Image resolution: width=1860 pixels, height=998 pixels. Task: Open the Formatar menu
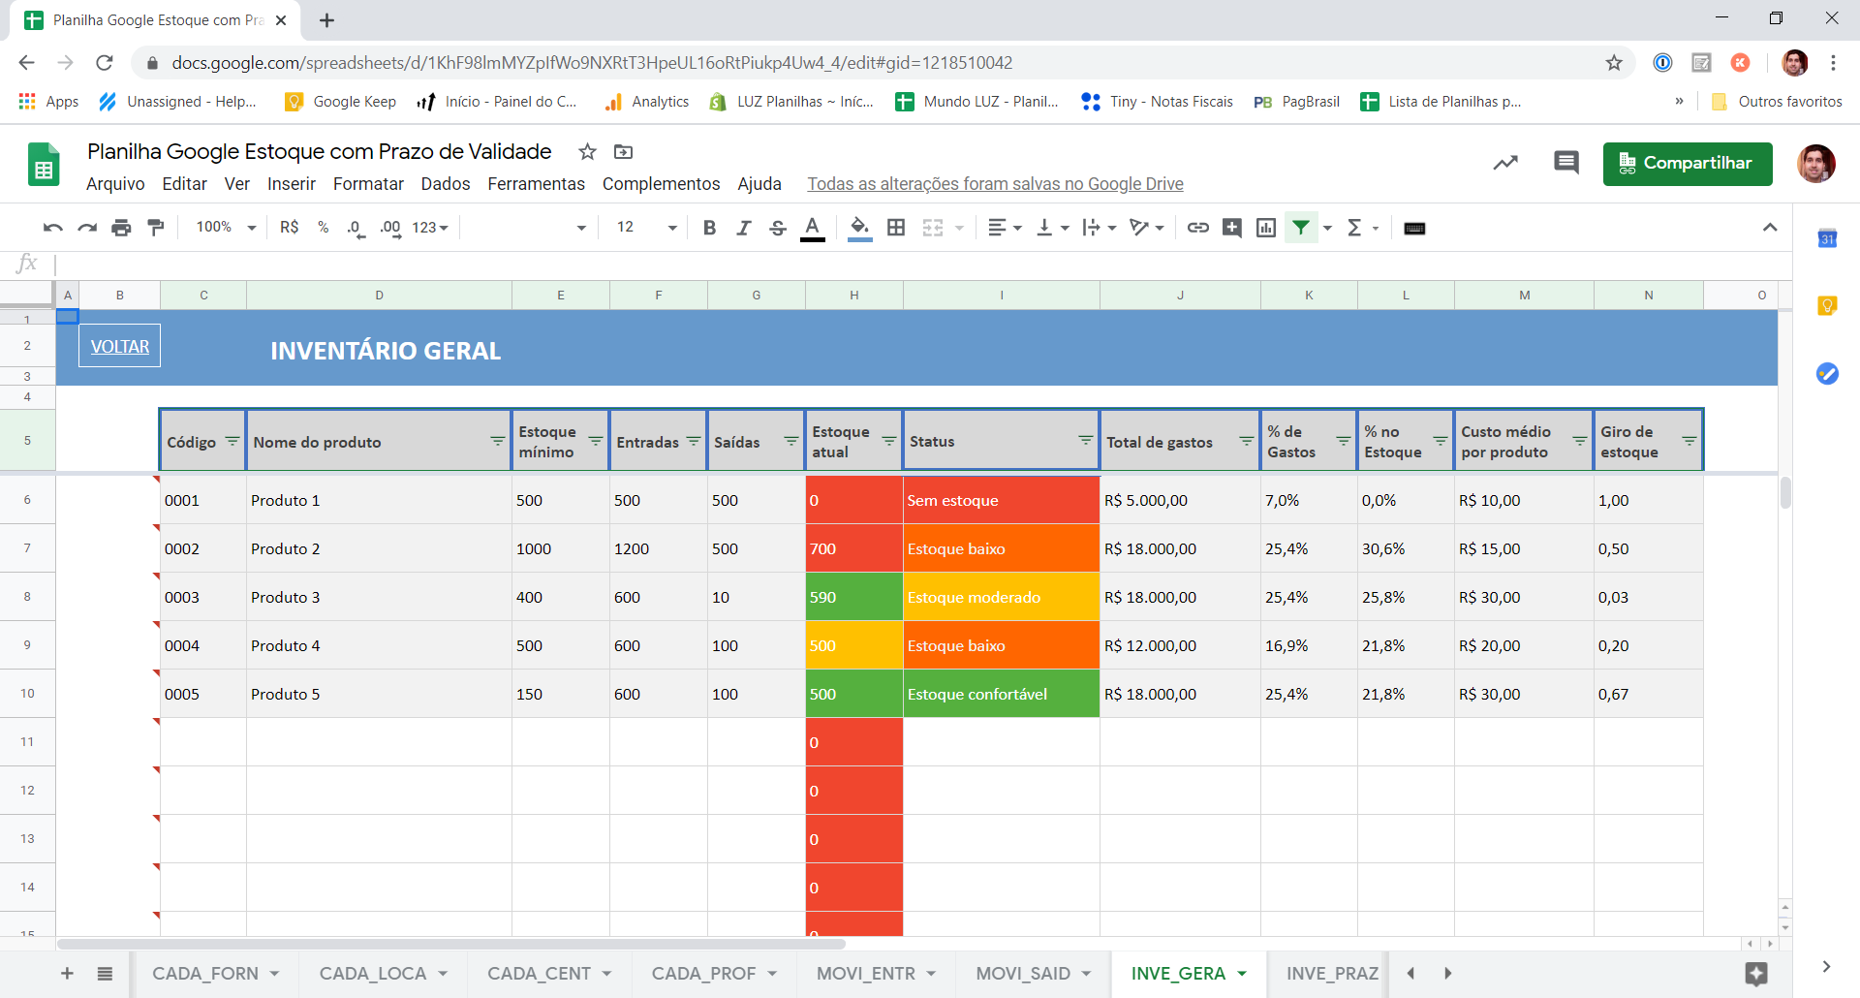tap(368, 184)
